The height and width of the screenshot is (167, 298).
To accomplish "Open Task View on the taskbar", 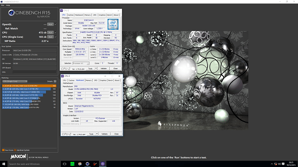I will pyautogui.click(x=65, y=164).
